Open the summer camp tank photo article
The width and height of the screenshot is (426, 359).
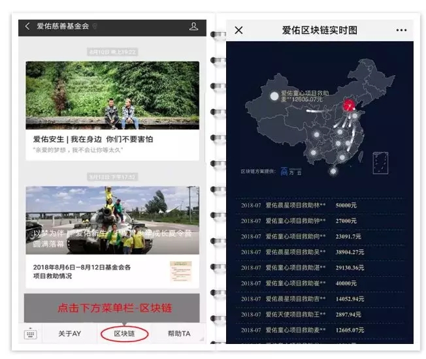coord(112,220)
